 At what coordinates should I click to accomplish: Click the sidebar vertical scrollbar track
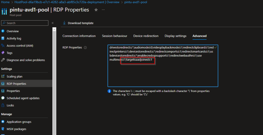tap(54, 83)
